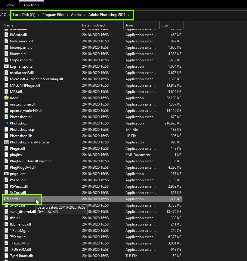The width and height of the screenshot is (247, 261).
Task: Select tbb.dll file name
Action: [15, 218]
